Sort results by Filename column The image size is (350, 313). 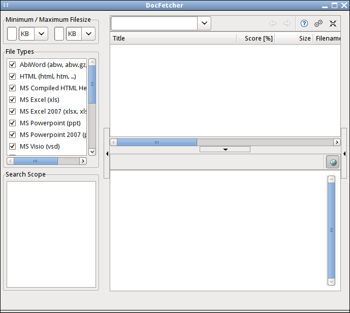327,38
